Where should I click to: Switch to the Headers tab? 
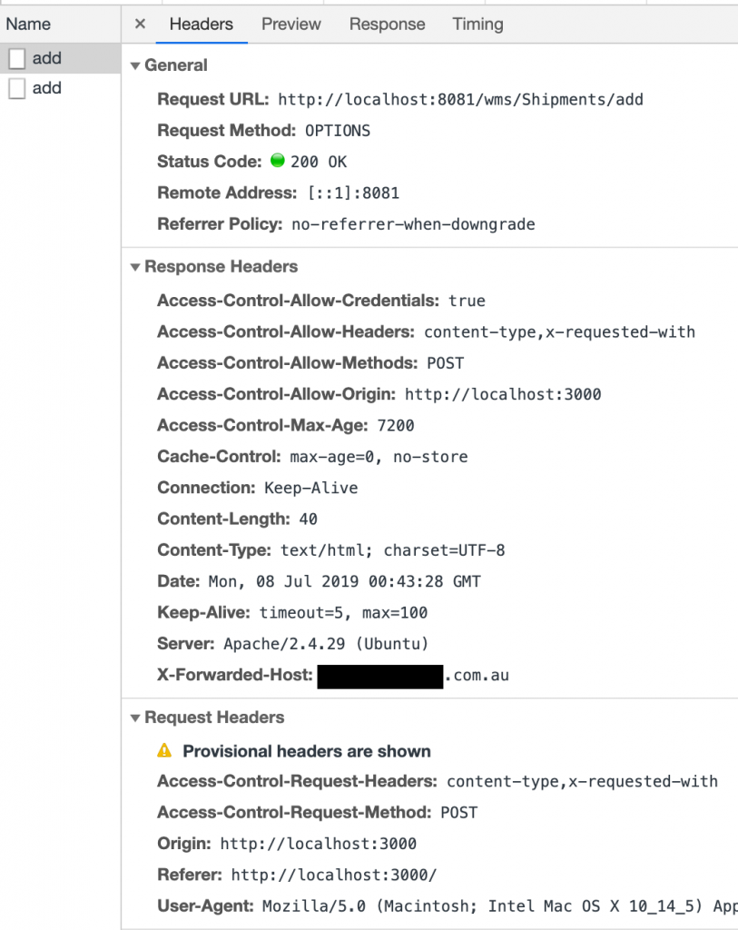click(x=202, y=24)
